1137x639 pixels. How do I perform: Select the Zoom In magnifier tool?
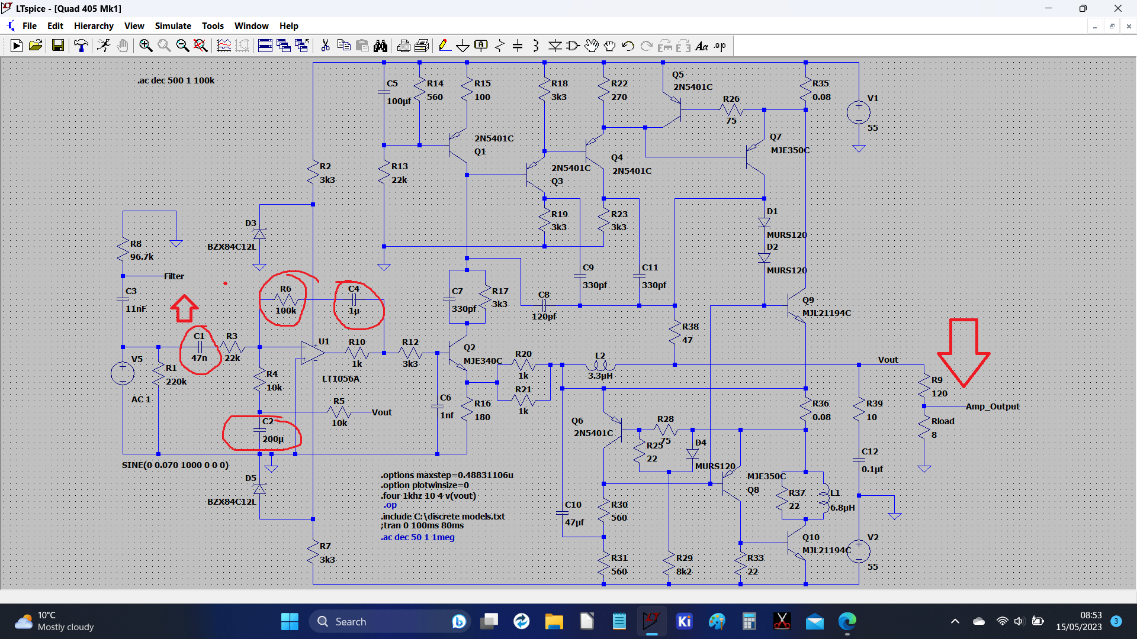146,46
